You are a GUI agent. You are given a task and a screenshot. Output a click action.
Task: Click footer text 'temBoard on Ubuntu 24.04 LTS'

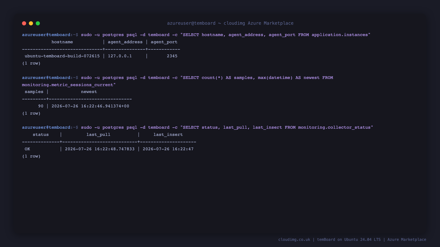pos(349,239)
